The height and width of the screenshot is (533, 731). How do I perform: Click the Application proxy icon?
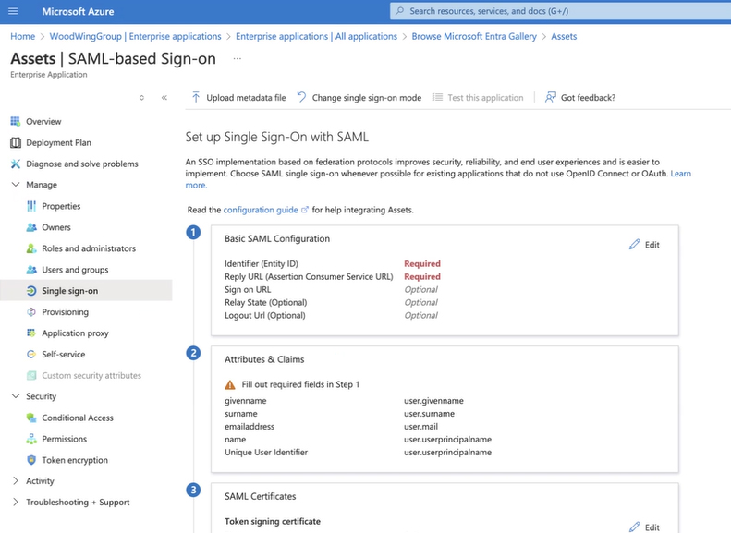(x=31, y=333)
